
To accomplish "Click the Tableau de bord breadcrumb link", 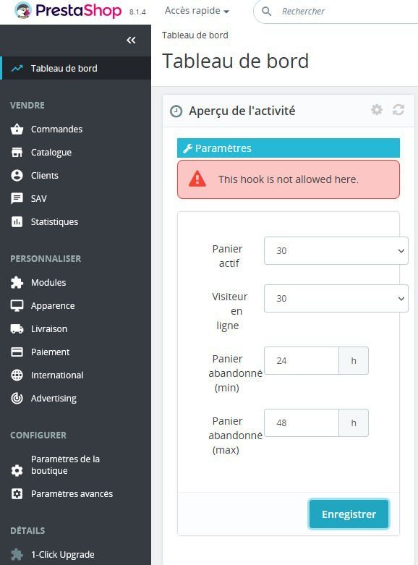I will point(195,35).
